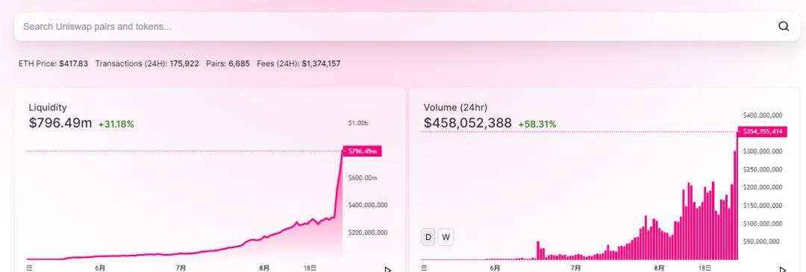Click the Liquidity chart title
The height and width of the screenshot is (272, 806).
click(x=47, y=107)
